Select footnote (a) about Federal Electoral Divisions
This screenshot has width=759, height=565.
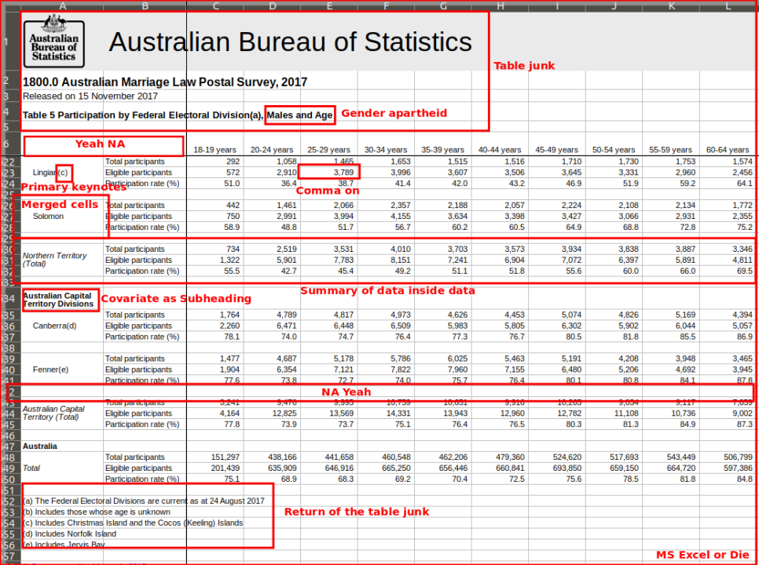[143, 501]
